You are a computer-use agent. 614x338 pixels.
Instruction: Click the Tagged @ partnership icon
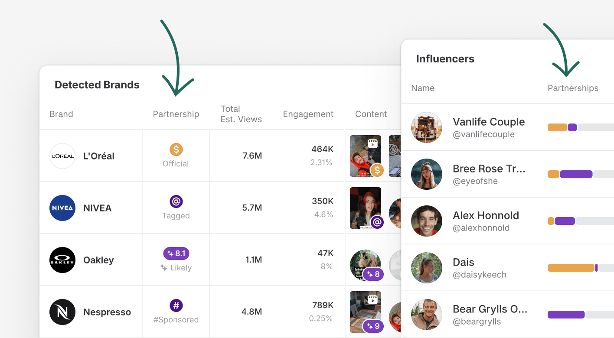176,201
